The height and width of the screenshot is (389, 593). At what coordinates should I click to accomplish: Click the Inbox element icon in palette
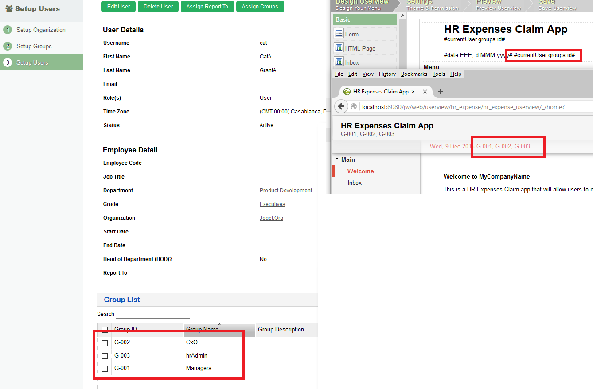pos(339,62)
